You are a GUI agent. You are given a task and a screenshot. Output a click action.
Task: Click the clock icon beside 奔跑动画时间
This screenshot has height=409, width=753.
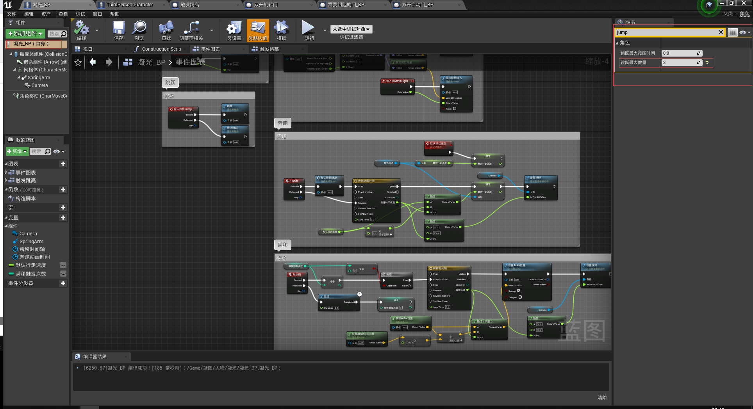[15, 257]
